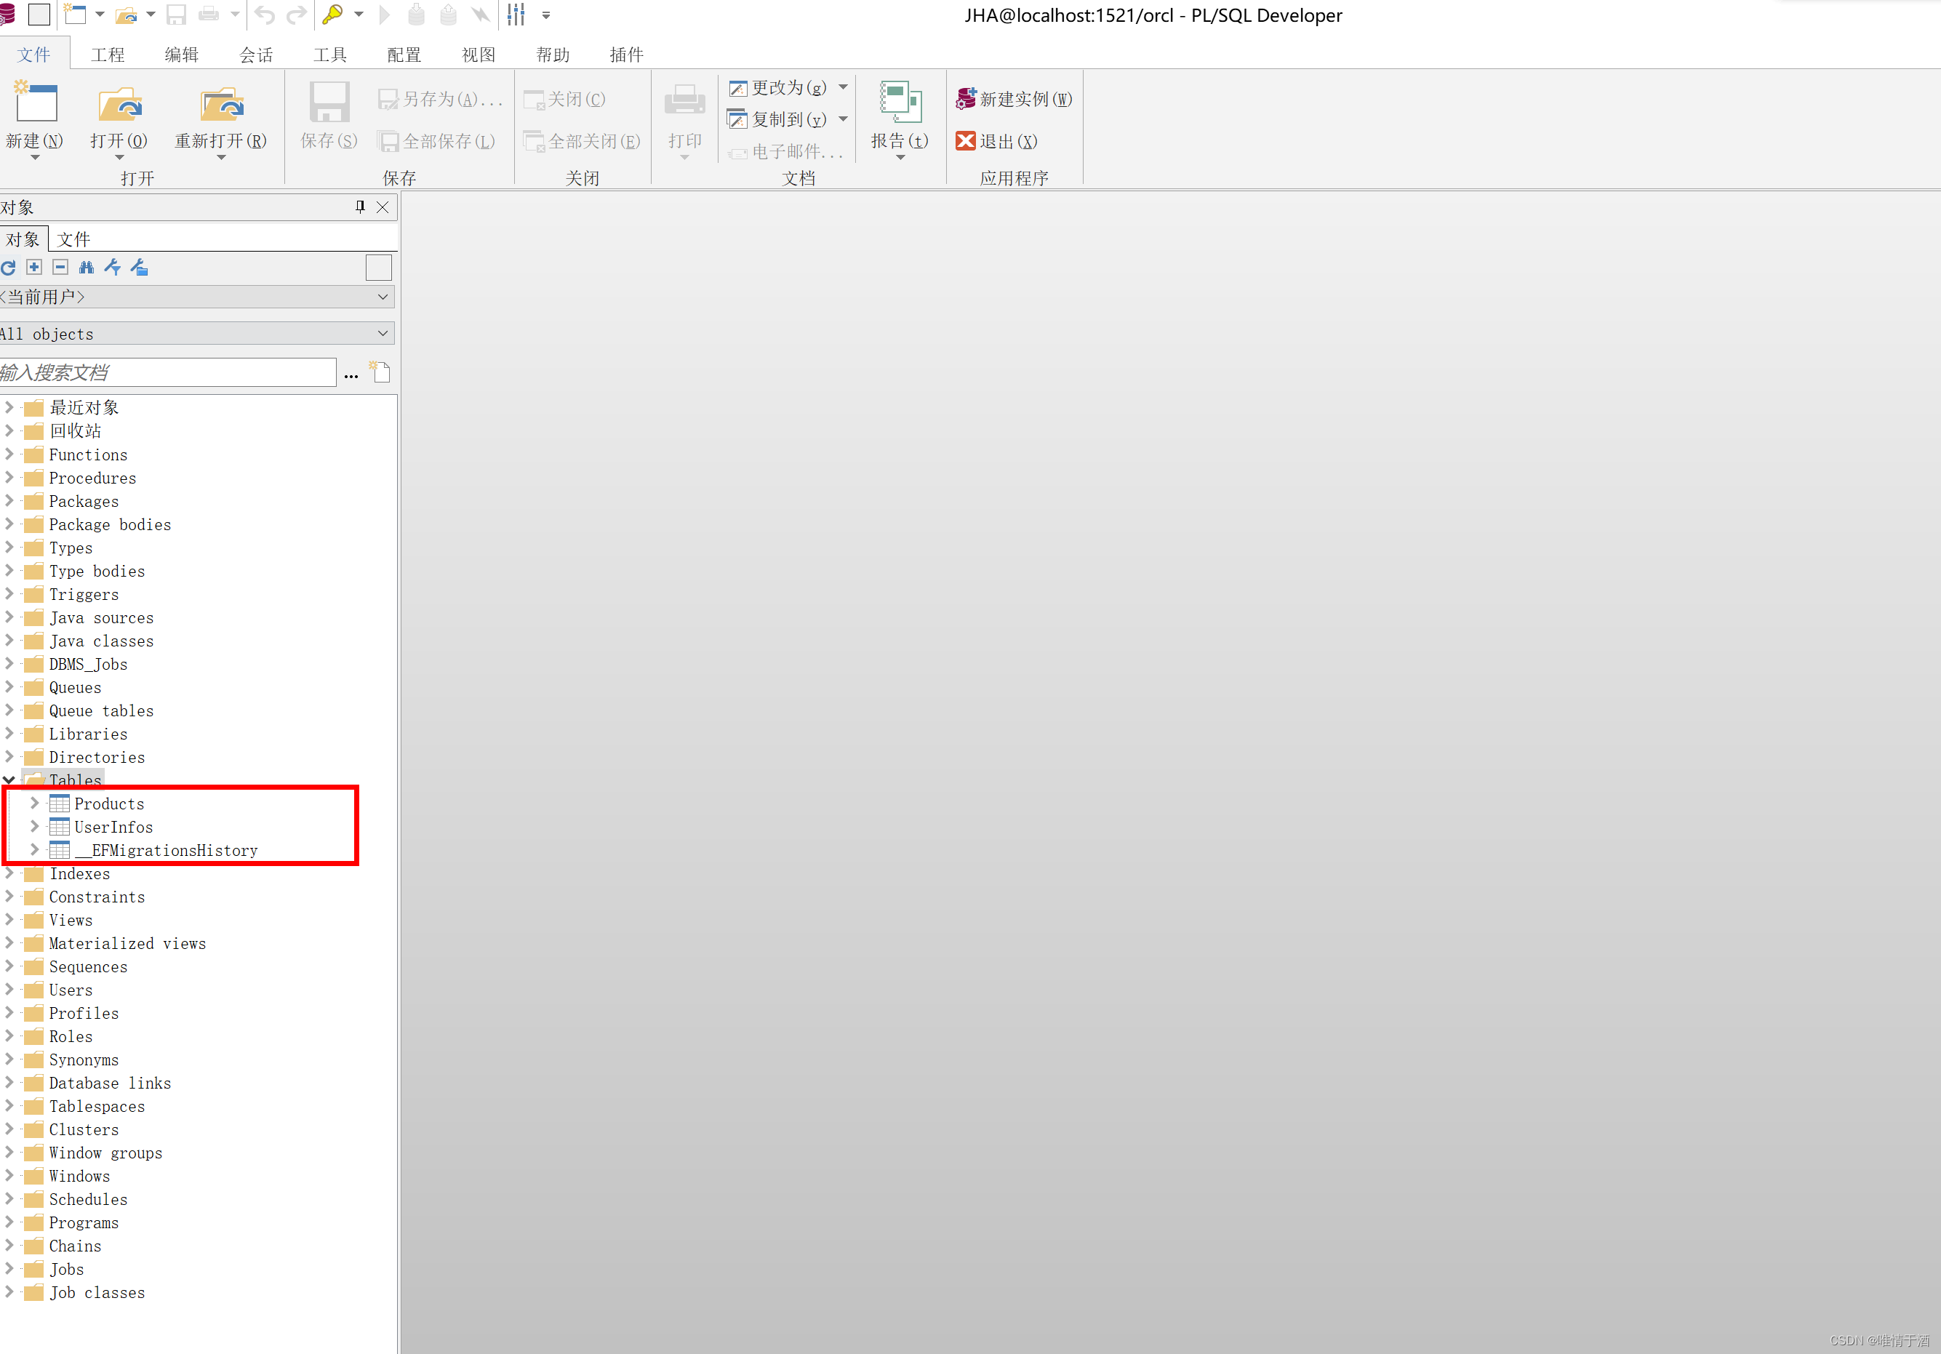Click the 新建实例(W) new instance icon
The width and height of the screenshot is (1941, 1354).
[966, 98]
